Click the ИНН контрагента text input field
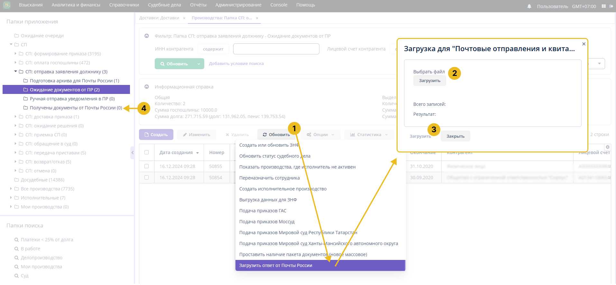This screenshot has height=285, width=616. point(276,49)
